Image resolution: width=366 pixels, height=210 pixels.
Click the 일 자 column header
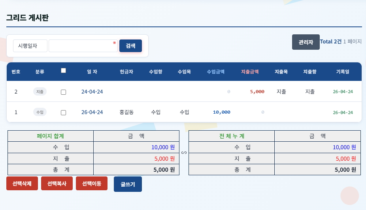92,72
